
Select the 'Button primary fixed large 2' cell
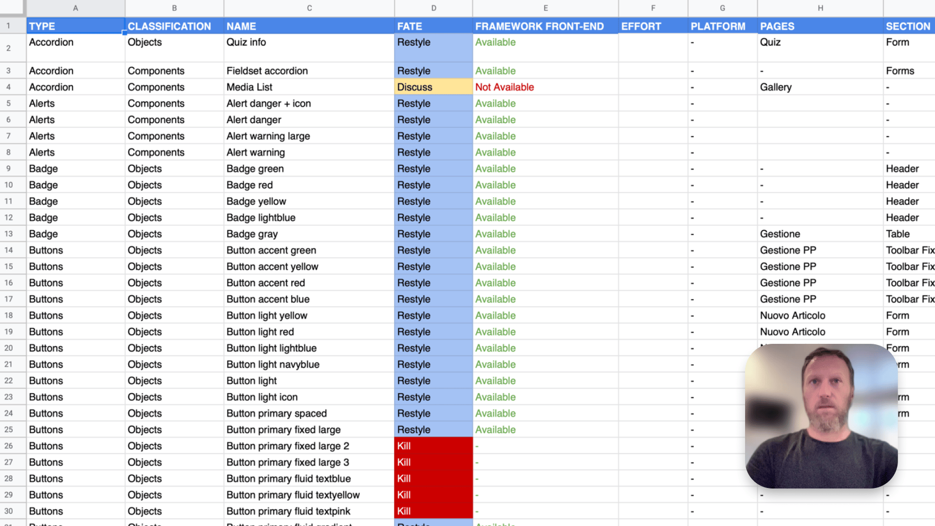pyautogui.click(x=309, y=446)
